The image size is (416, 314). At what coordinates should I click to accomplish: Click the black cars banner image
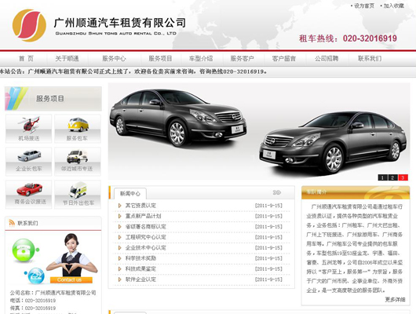click(259, 132)
